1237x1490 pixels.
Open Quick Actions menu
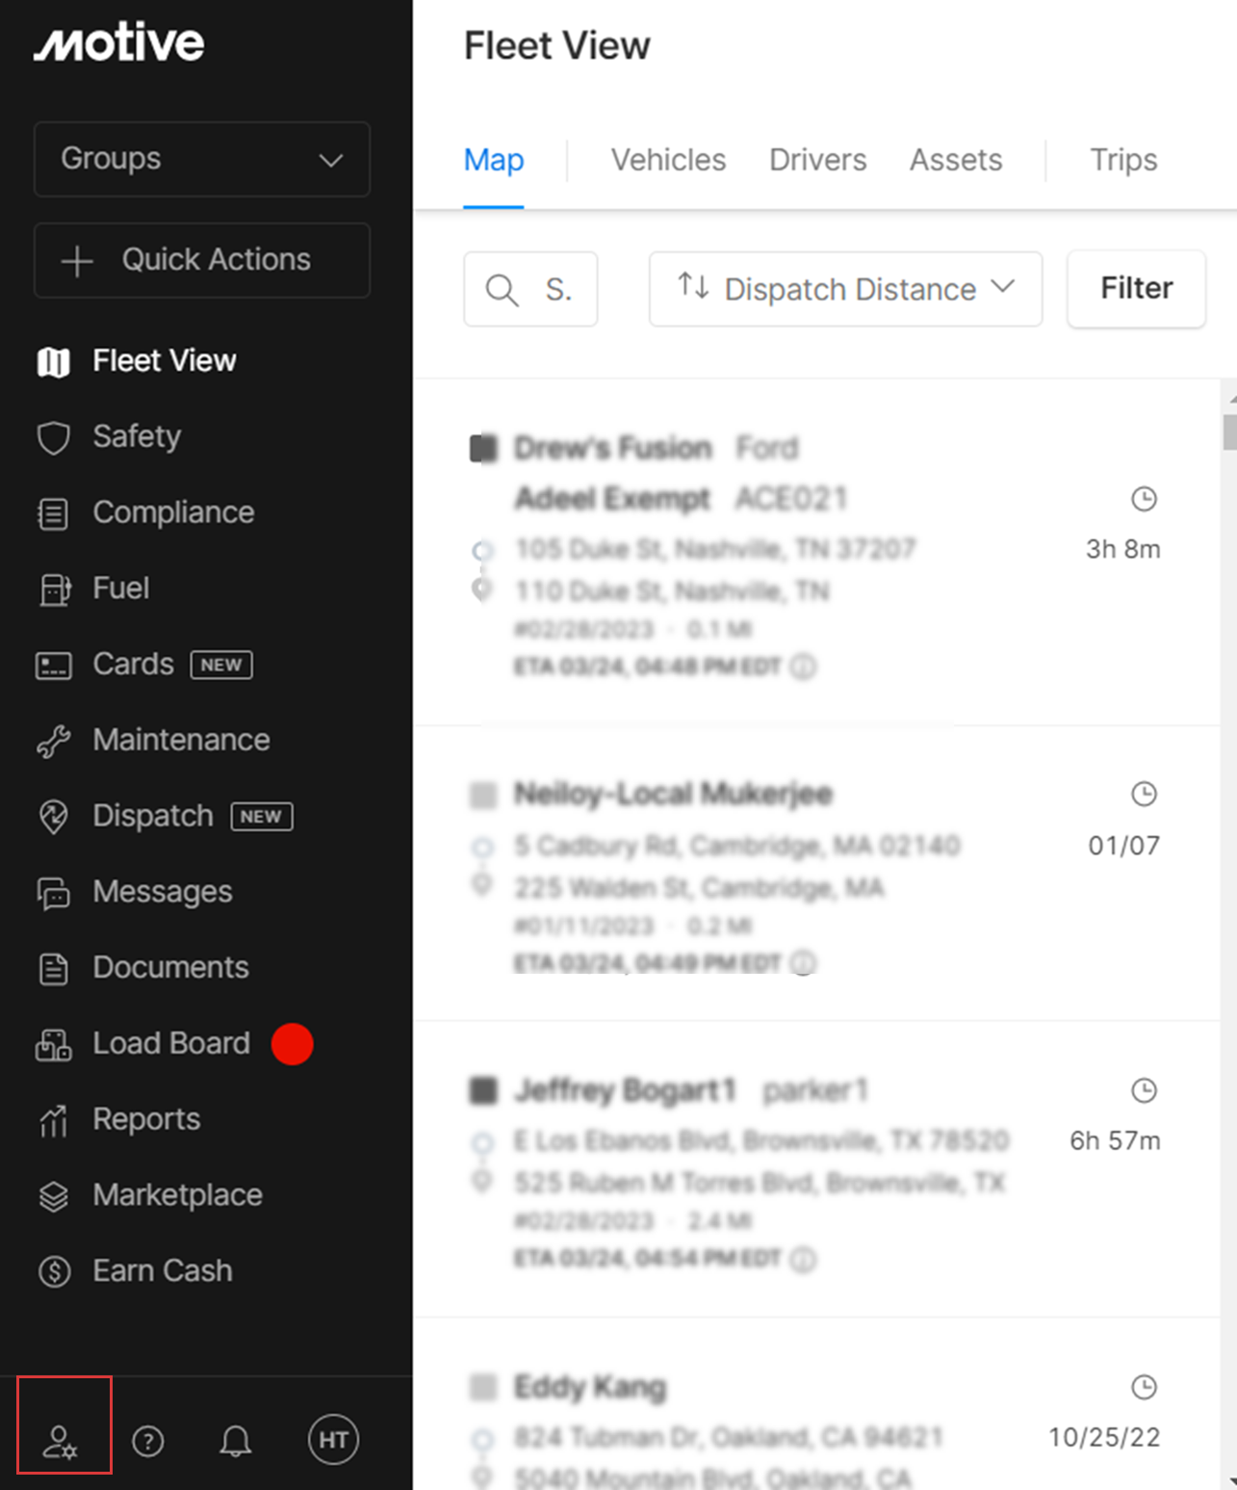[202, 260]
